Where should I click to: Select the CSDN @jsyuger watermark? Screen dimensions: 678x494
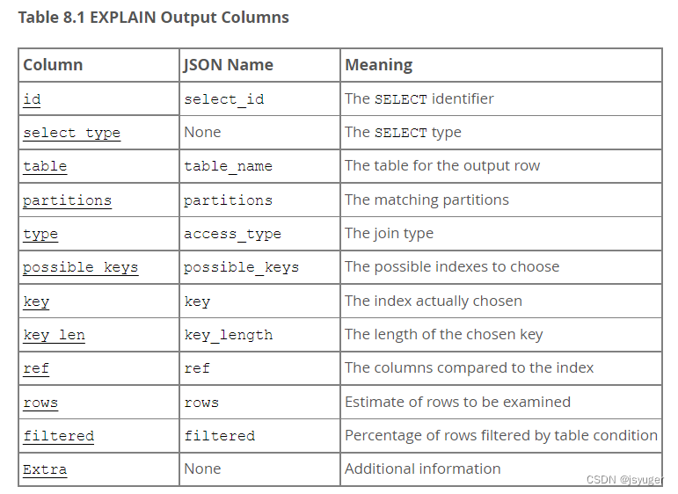tap(624, 479)
